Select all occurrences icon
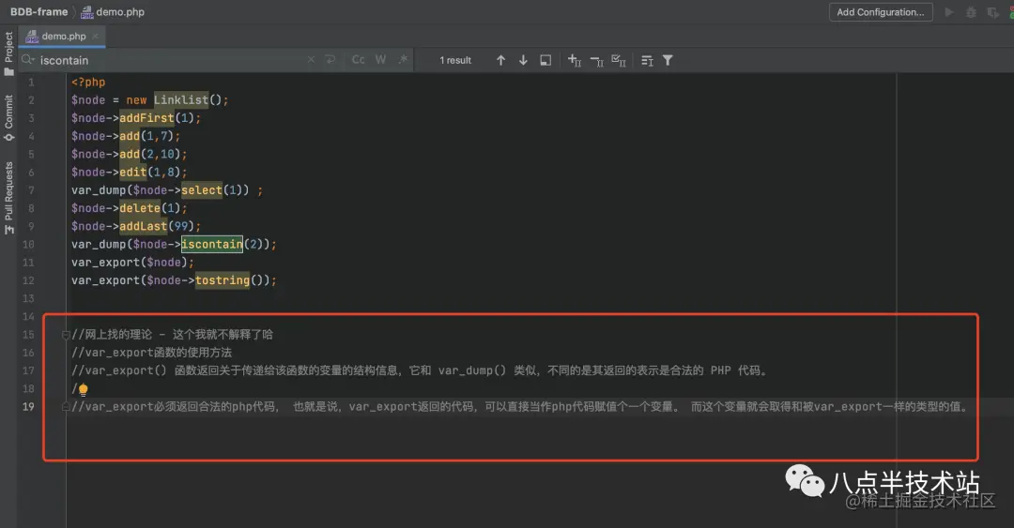The image size is (1014, 528). point(618,60)
